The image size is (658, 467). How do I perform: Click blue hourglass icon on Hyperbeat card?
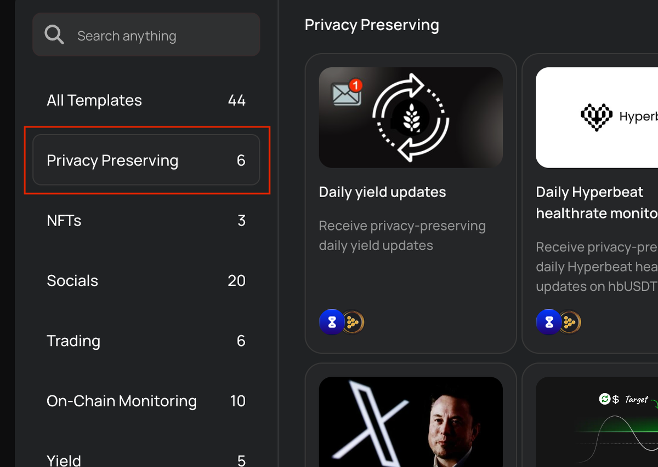pyautogui.click(x=548, y=322)
